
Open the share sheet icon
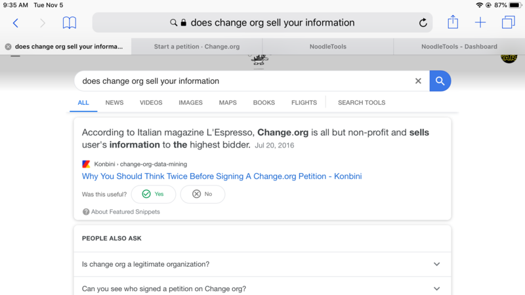453,22
